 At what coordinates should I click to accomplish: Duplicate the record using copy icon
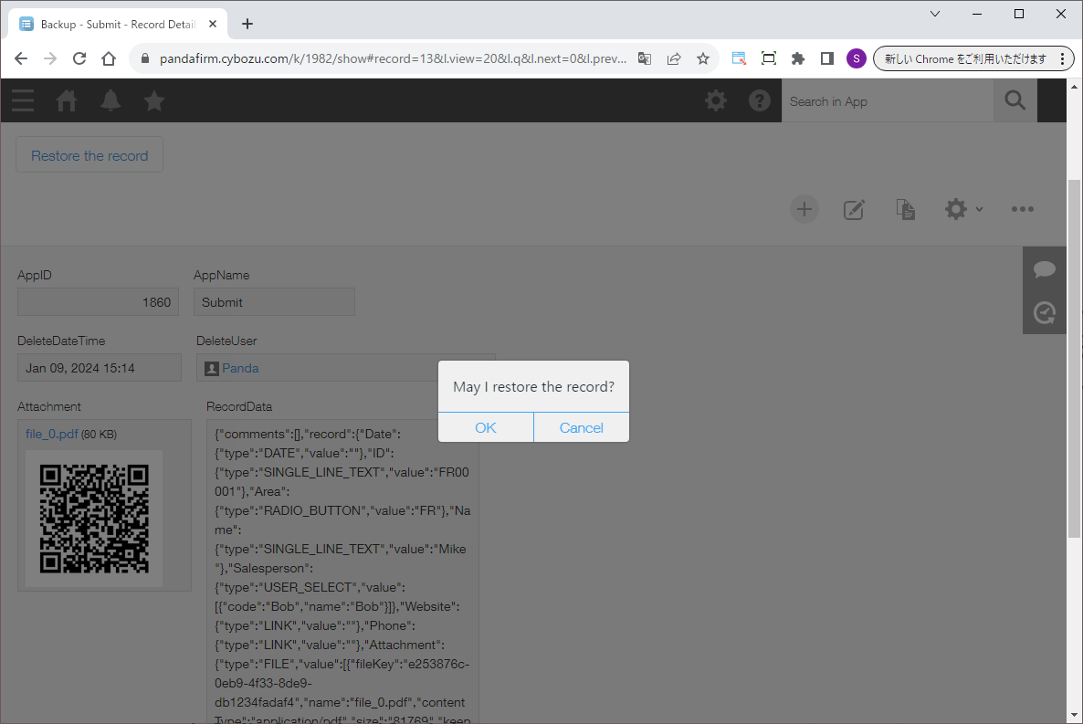(905, 209)
